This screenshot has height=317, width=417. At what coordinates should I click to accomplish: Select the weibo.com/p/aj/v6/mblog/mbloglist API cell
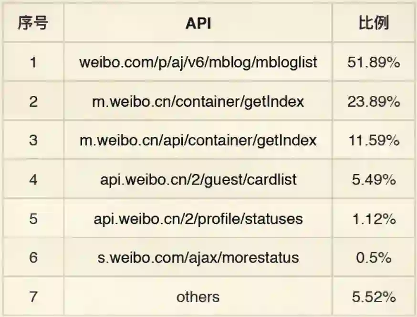[198, 62]
